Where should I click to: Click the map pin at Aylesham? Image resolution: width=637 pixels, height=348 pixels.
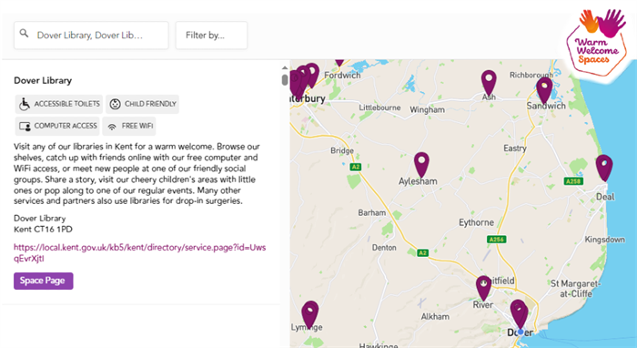click(421, 165)
